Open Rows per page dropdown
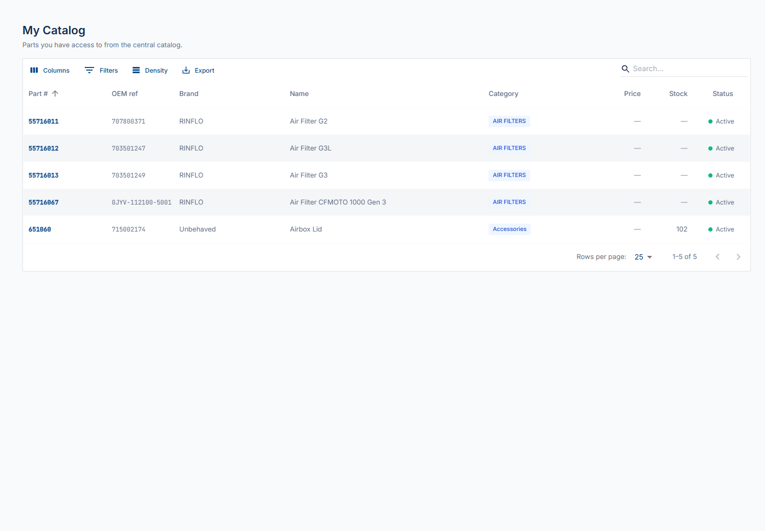The height and width of the screenshot is (531, 765). coord(643,257)
